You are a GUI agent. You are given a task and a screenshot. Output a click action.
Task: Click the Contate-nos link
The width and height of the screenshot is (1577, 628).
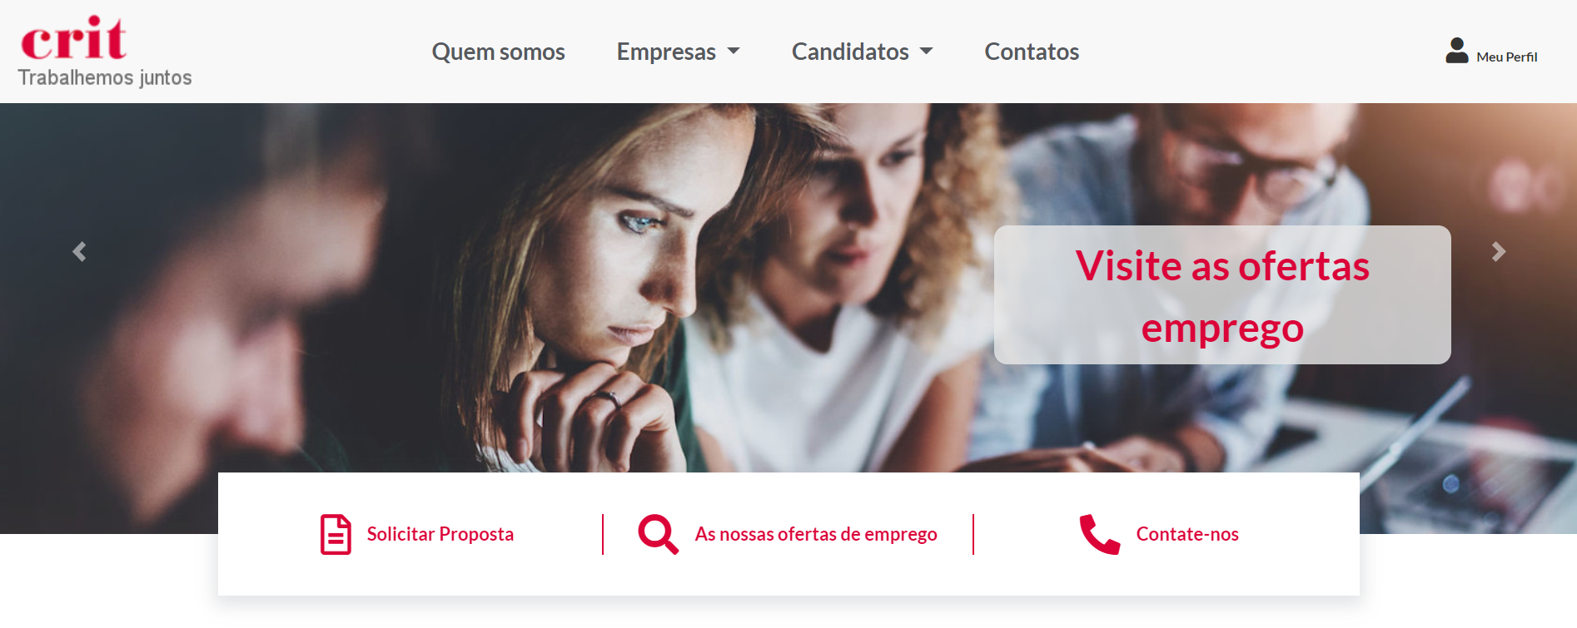1187,534
